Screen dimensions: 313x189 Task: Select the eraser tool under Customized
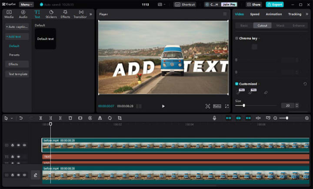266,92
